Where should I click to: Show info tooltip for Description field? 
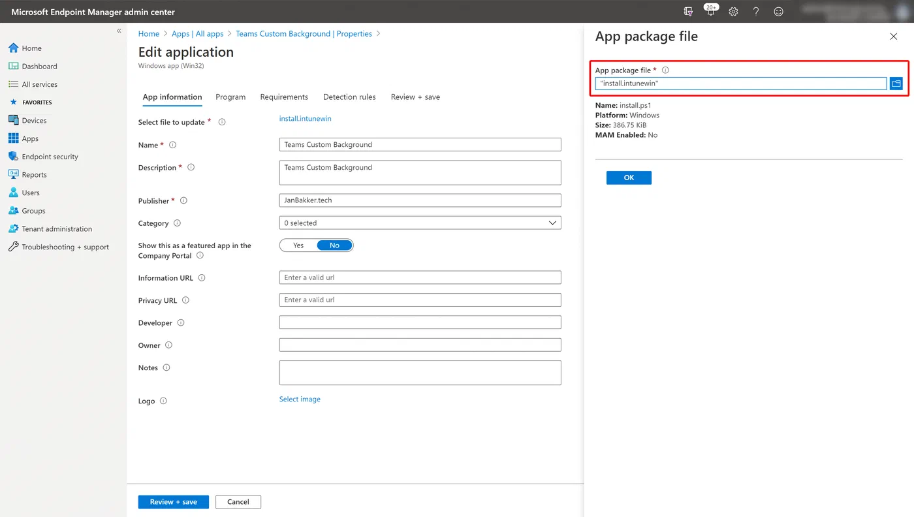click(x=191, y=167)
